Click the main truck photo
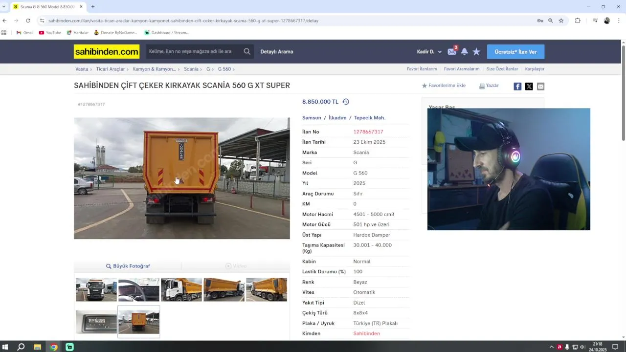This screenshot has height=352, width=626. pyautogui.click(x=182, y=178)
